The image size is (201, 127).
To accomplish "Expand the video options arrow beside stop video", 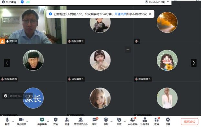I will [x=27, y=121].
